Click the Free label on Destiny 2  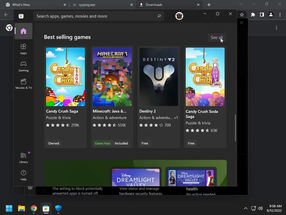pyautogui.click(x=145, y=143)
